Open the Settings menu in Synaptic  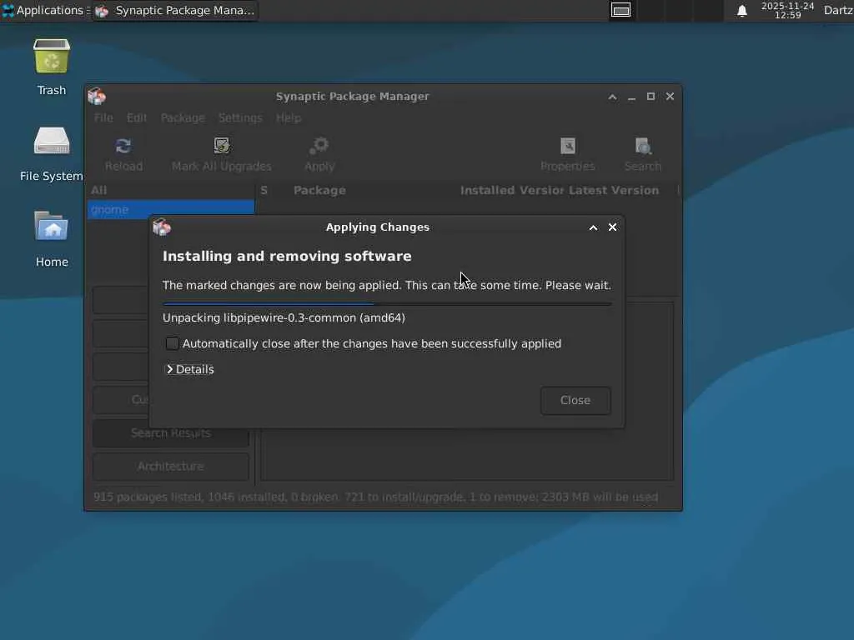point(240,117)
